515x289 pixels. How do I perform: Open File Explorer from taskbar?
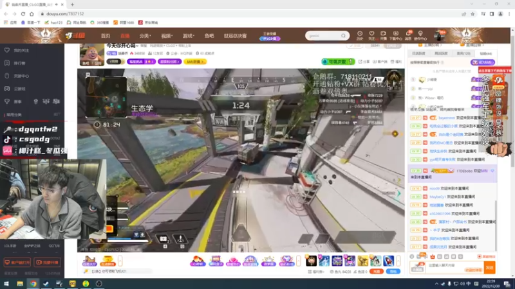click(x=20, y=284)
